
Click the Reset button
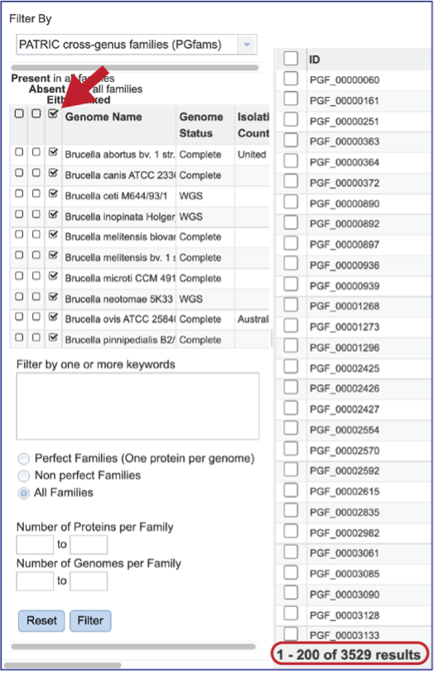[41, 621]
